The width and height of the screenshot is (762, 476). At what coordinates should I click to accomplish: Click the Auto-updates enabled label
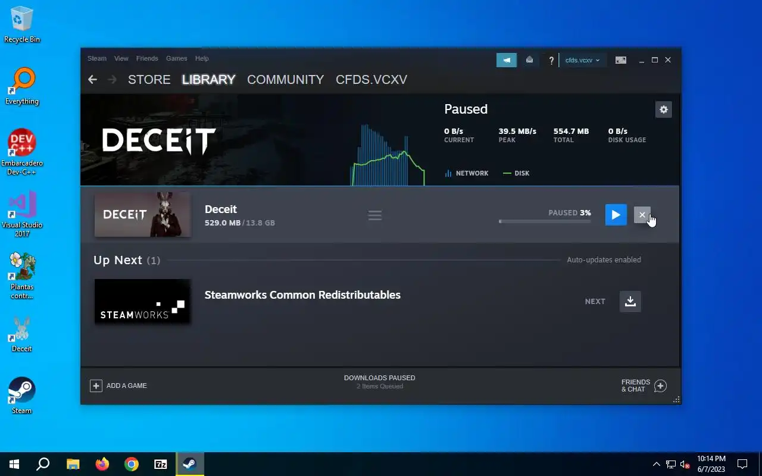tap(604, 259)
